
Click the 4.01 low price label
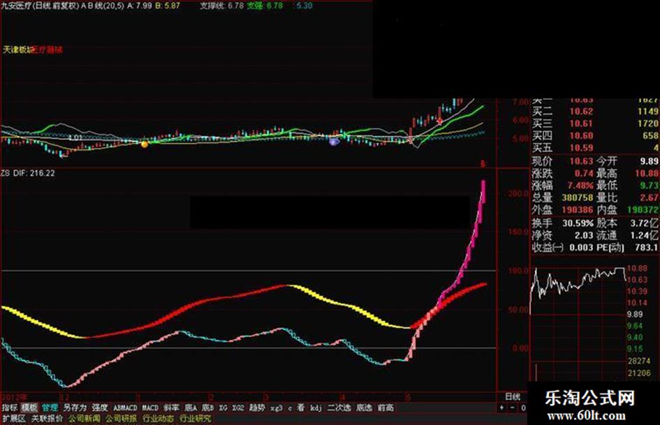(x=75, y=137)
